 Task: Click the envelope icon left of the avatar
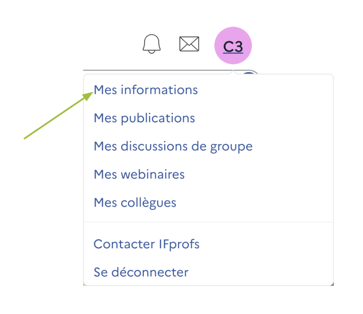tap(189, 43)
